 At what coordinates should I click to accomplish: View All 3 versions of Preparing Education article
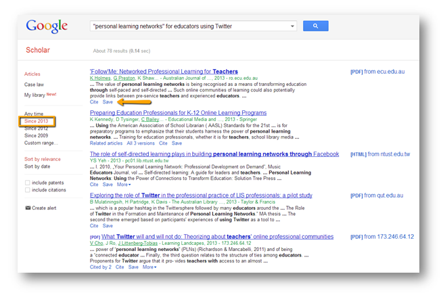pos(137,143)
